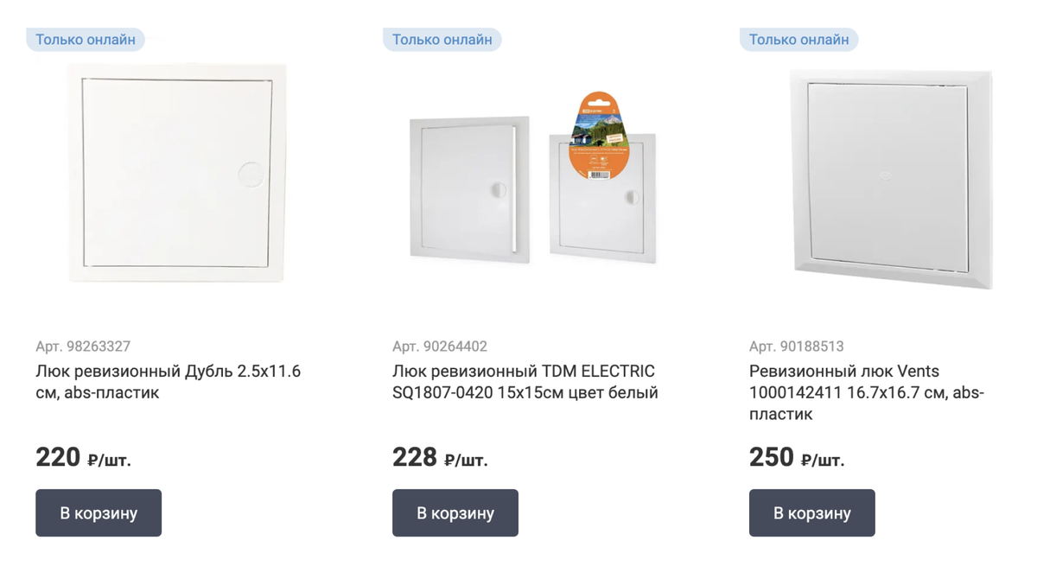
Task: Open the TDM ELECTRIC SQ1807-0420 product title
Action: coord(525,382)
